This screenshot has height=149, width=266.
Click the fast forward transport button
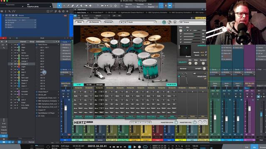pos(118,147)
